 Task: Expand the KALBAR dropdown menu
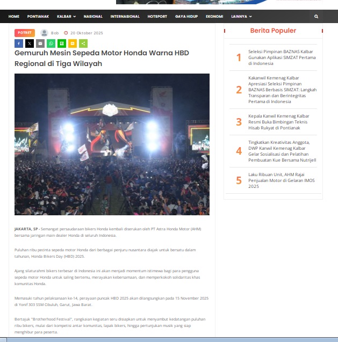tap(66, 17)
